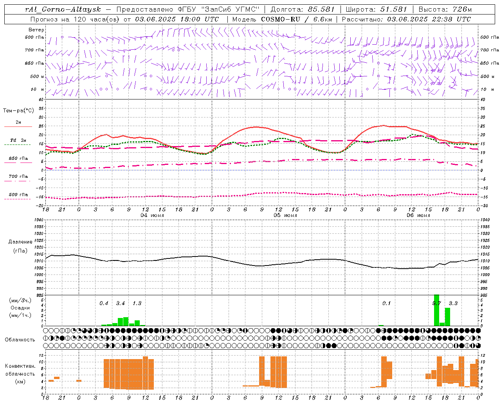This screenshot has height=401, width=501.
Task: Click the Прогноз на 120 часа(ов) text
Action: [x=75, y=19]
